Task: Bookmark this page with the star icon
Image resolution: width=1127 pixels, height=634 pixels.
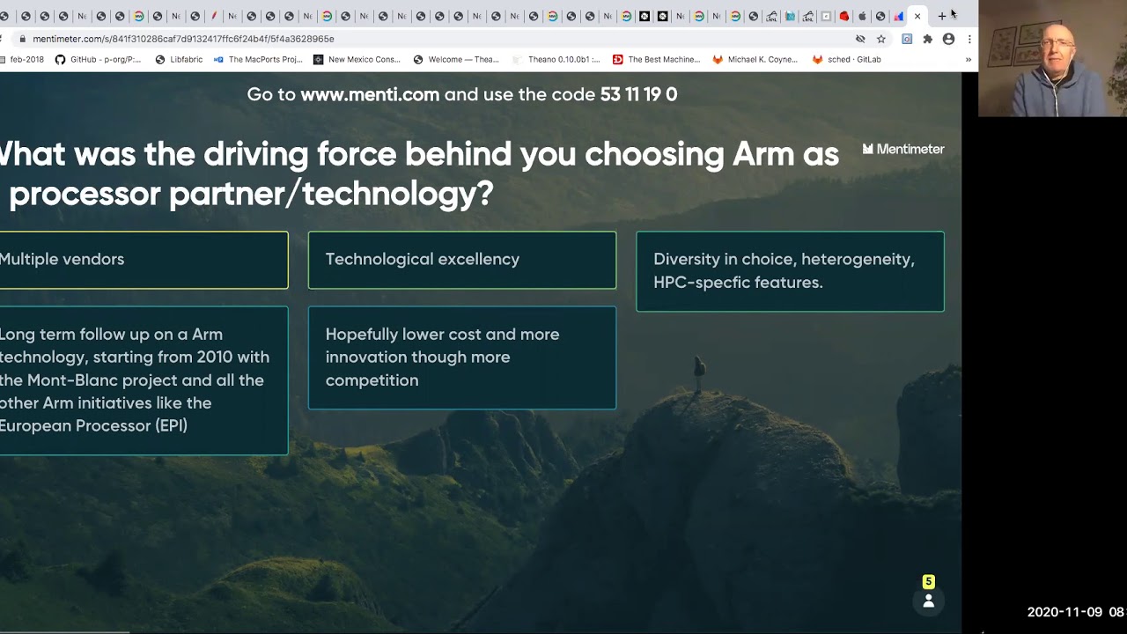Action: (881, 39)
